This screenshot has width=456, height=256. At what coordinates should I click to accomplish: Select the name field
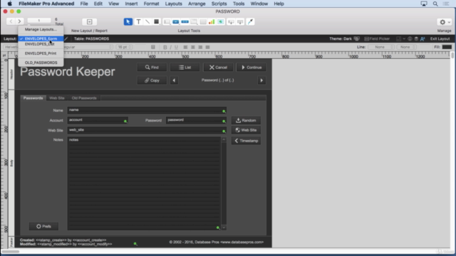click(147, 110)
